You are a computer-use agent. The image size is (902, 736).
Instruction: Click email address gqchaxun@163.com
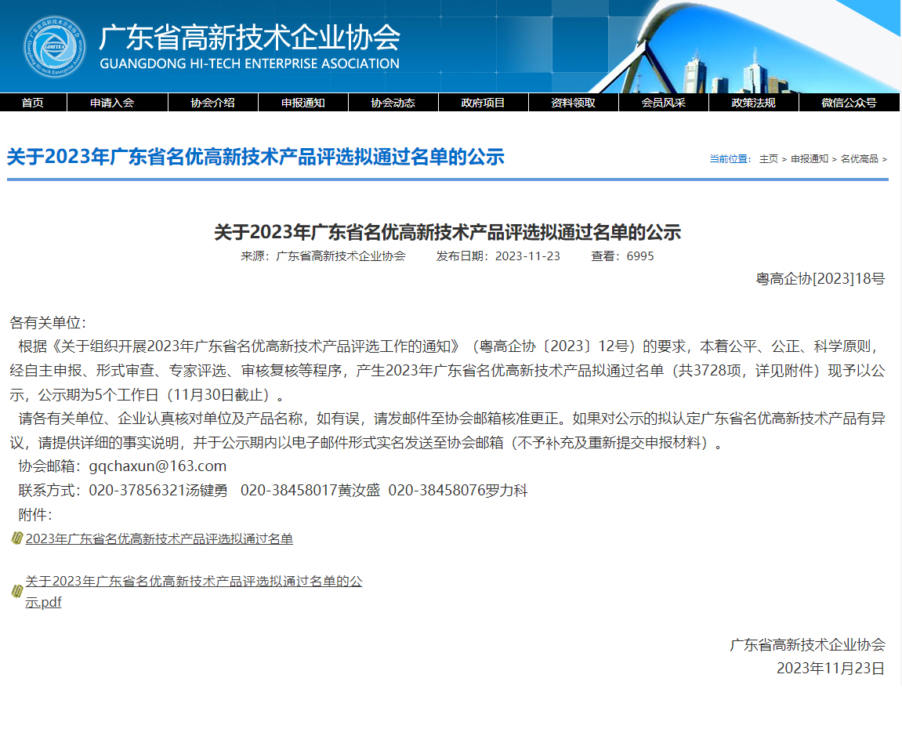pos(158,466)
